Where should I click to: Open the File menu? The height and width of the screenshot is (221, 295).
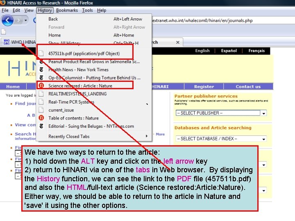coord(5,10)
